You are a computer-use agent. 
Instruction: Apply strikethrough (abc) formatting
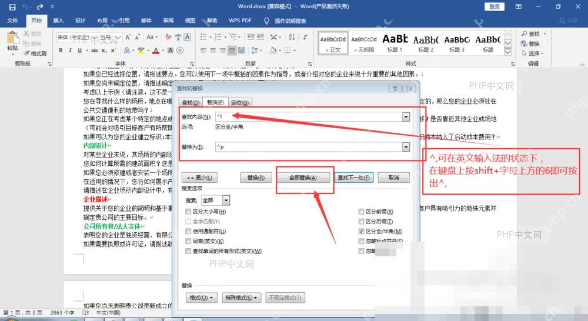click(x=95, y=50)
